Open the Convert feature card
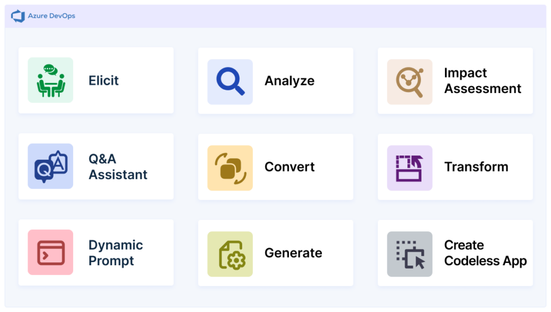 275,167
